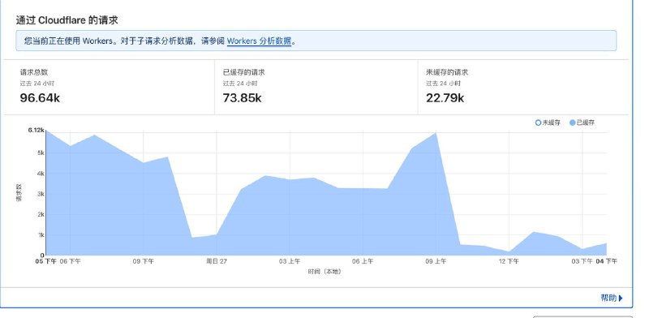Select the 73.85k cached requests value
The image size is (649, 318).
242,98
